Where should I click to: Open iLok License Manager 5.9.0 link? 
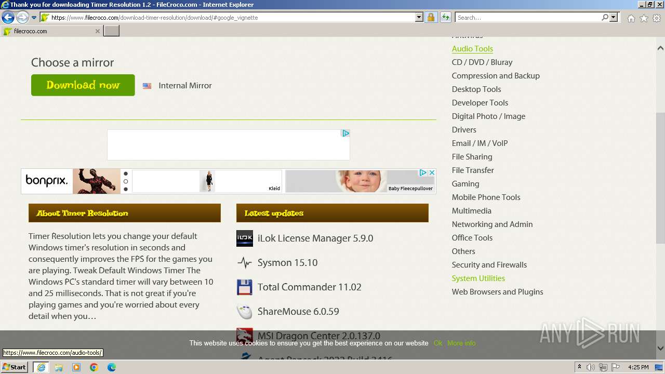click(315, 238)
